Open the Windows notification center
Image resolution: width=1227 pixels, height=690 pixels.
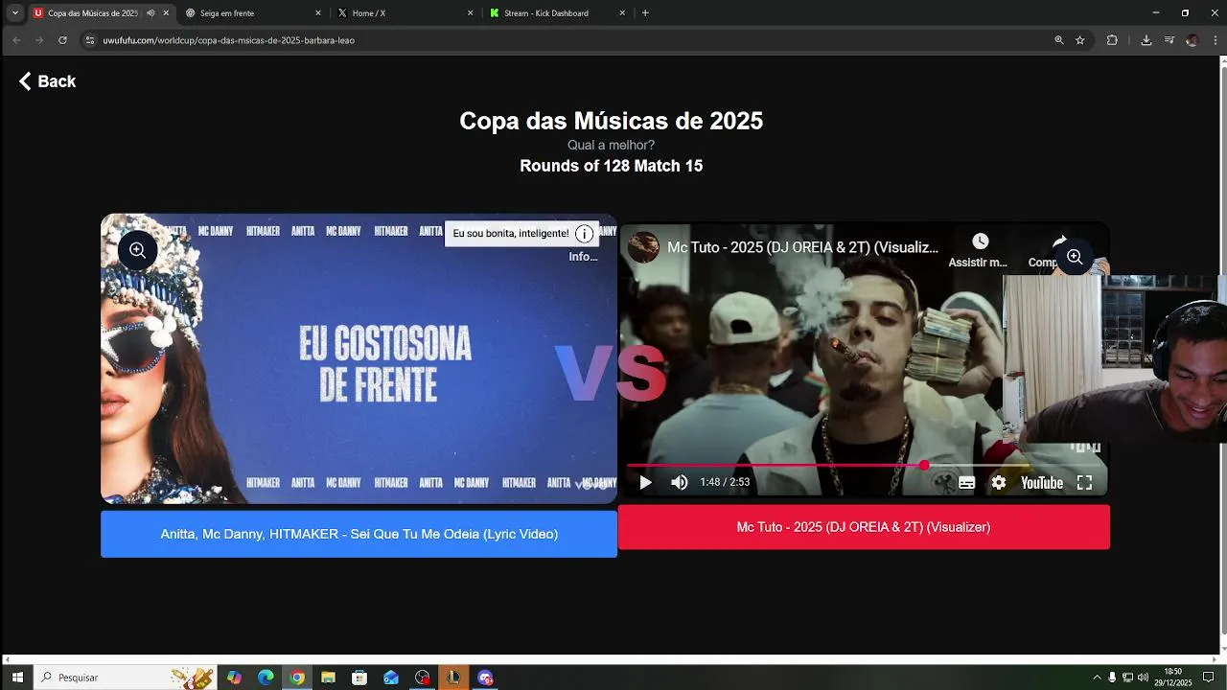click(x=1208, y=678)
